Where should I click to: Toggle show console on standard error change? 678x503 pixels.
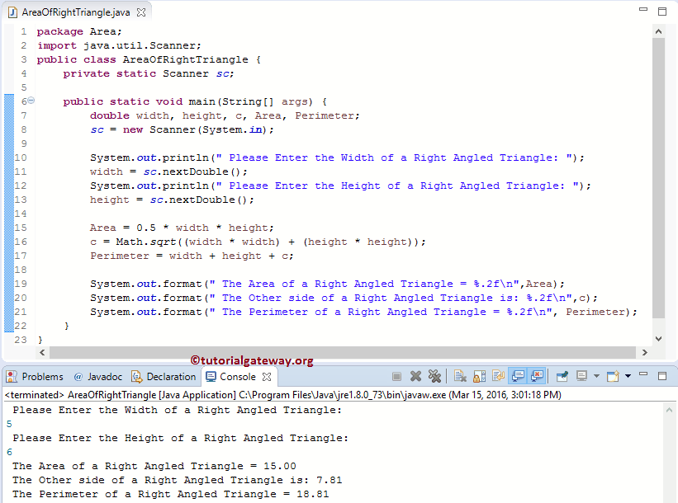coord(537,377)
